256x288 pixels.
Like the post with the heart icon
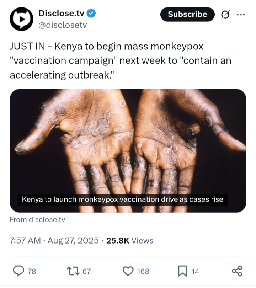point(128,271)
